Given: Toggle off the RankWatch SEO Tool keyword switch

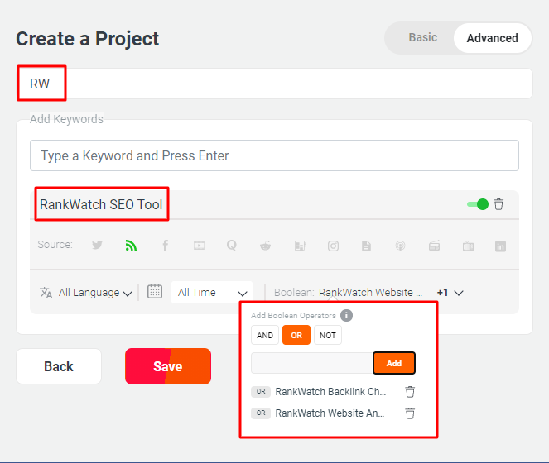Looking at the screenshot, I should tap(478, 204).
